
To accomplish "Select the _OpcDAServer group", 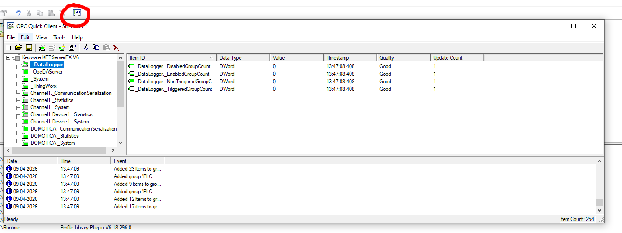I will 47,72.
